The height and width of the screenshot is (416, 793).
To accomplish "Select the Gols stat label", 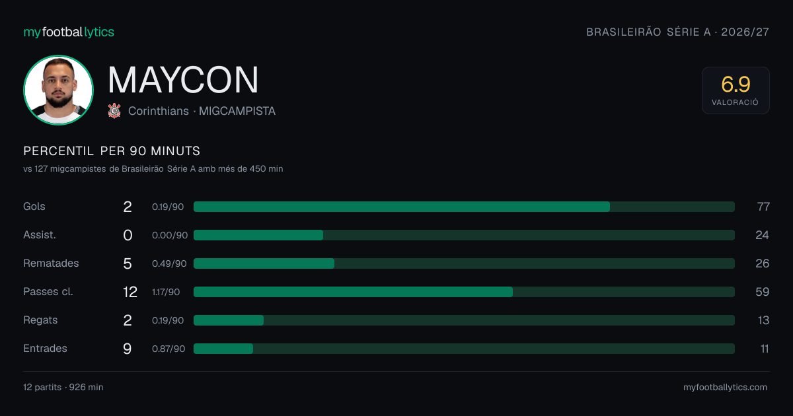I will click(x=34, y=207).
